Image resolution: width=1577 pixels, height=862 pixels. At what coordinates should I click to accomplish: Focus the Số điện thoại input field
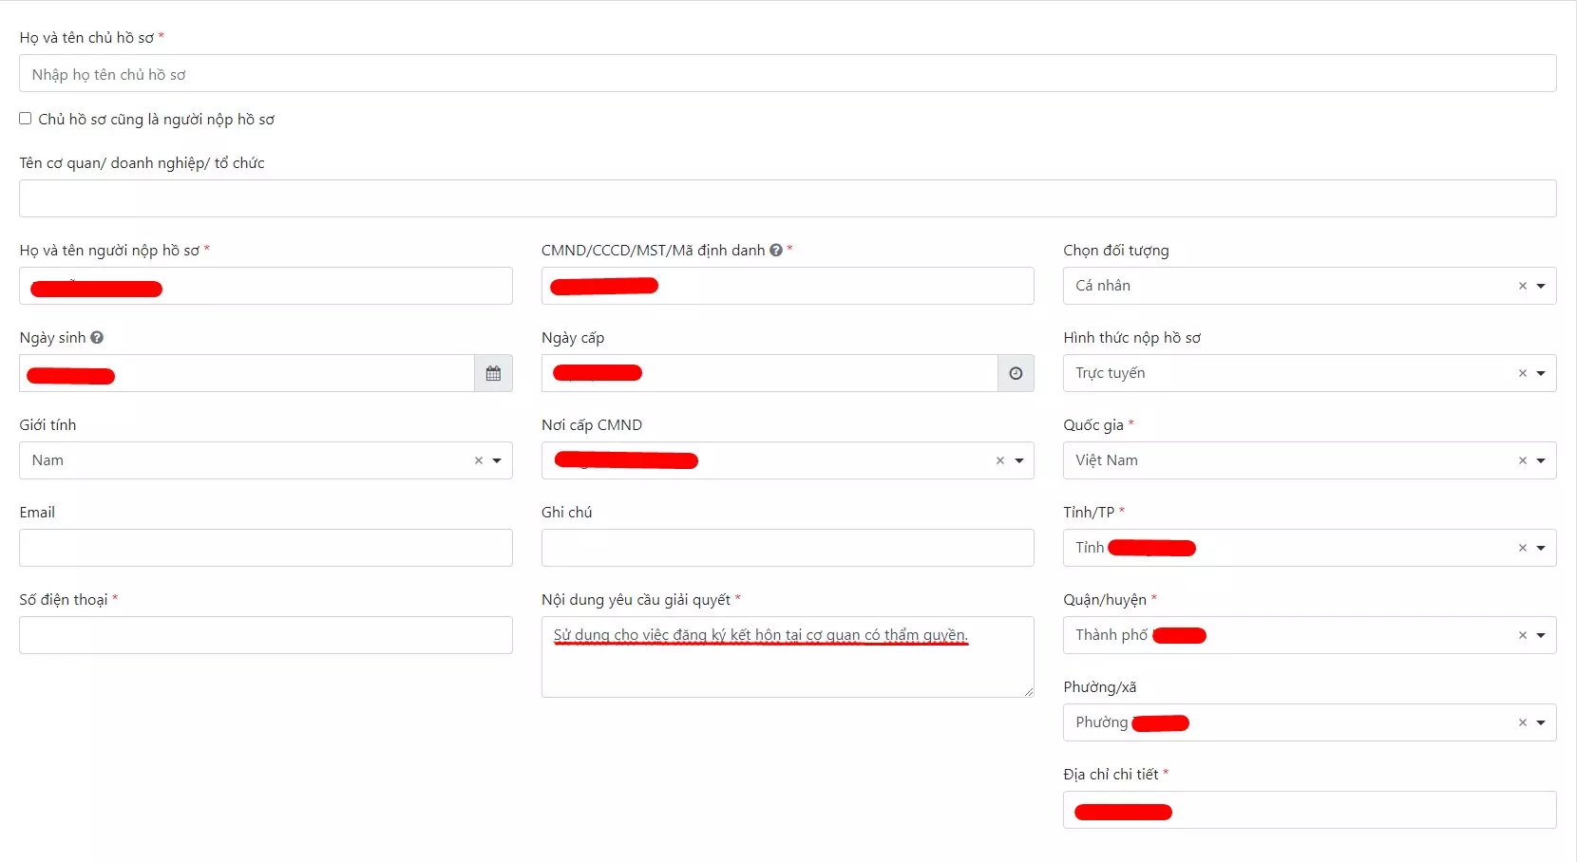click(266, 635)
